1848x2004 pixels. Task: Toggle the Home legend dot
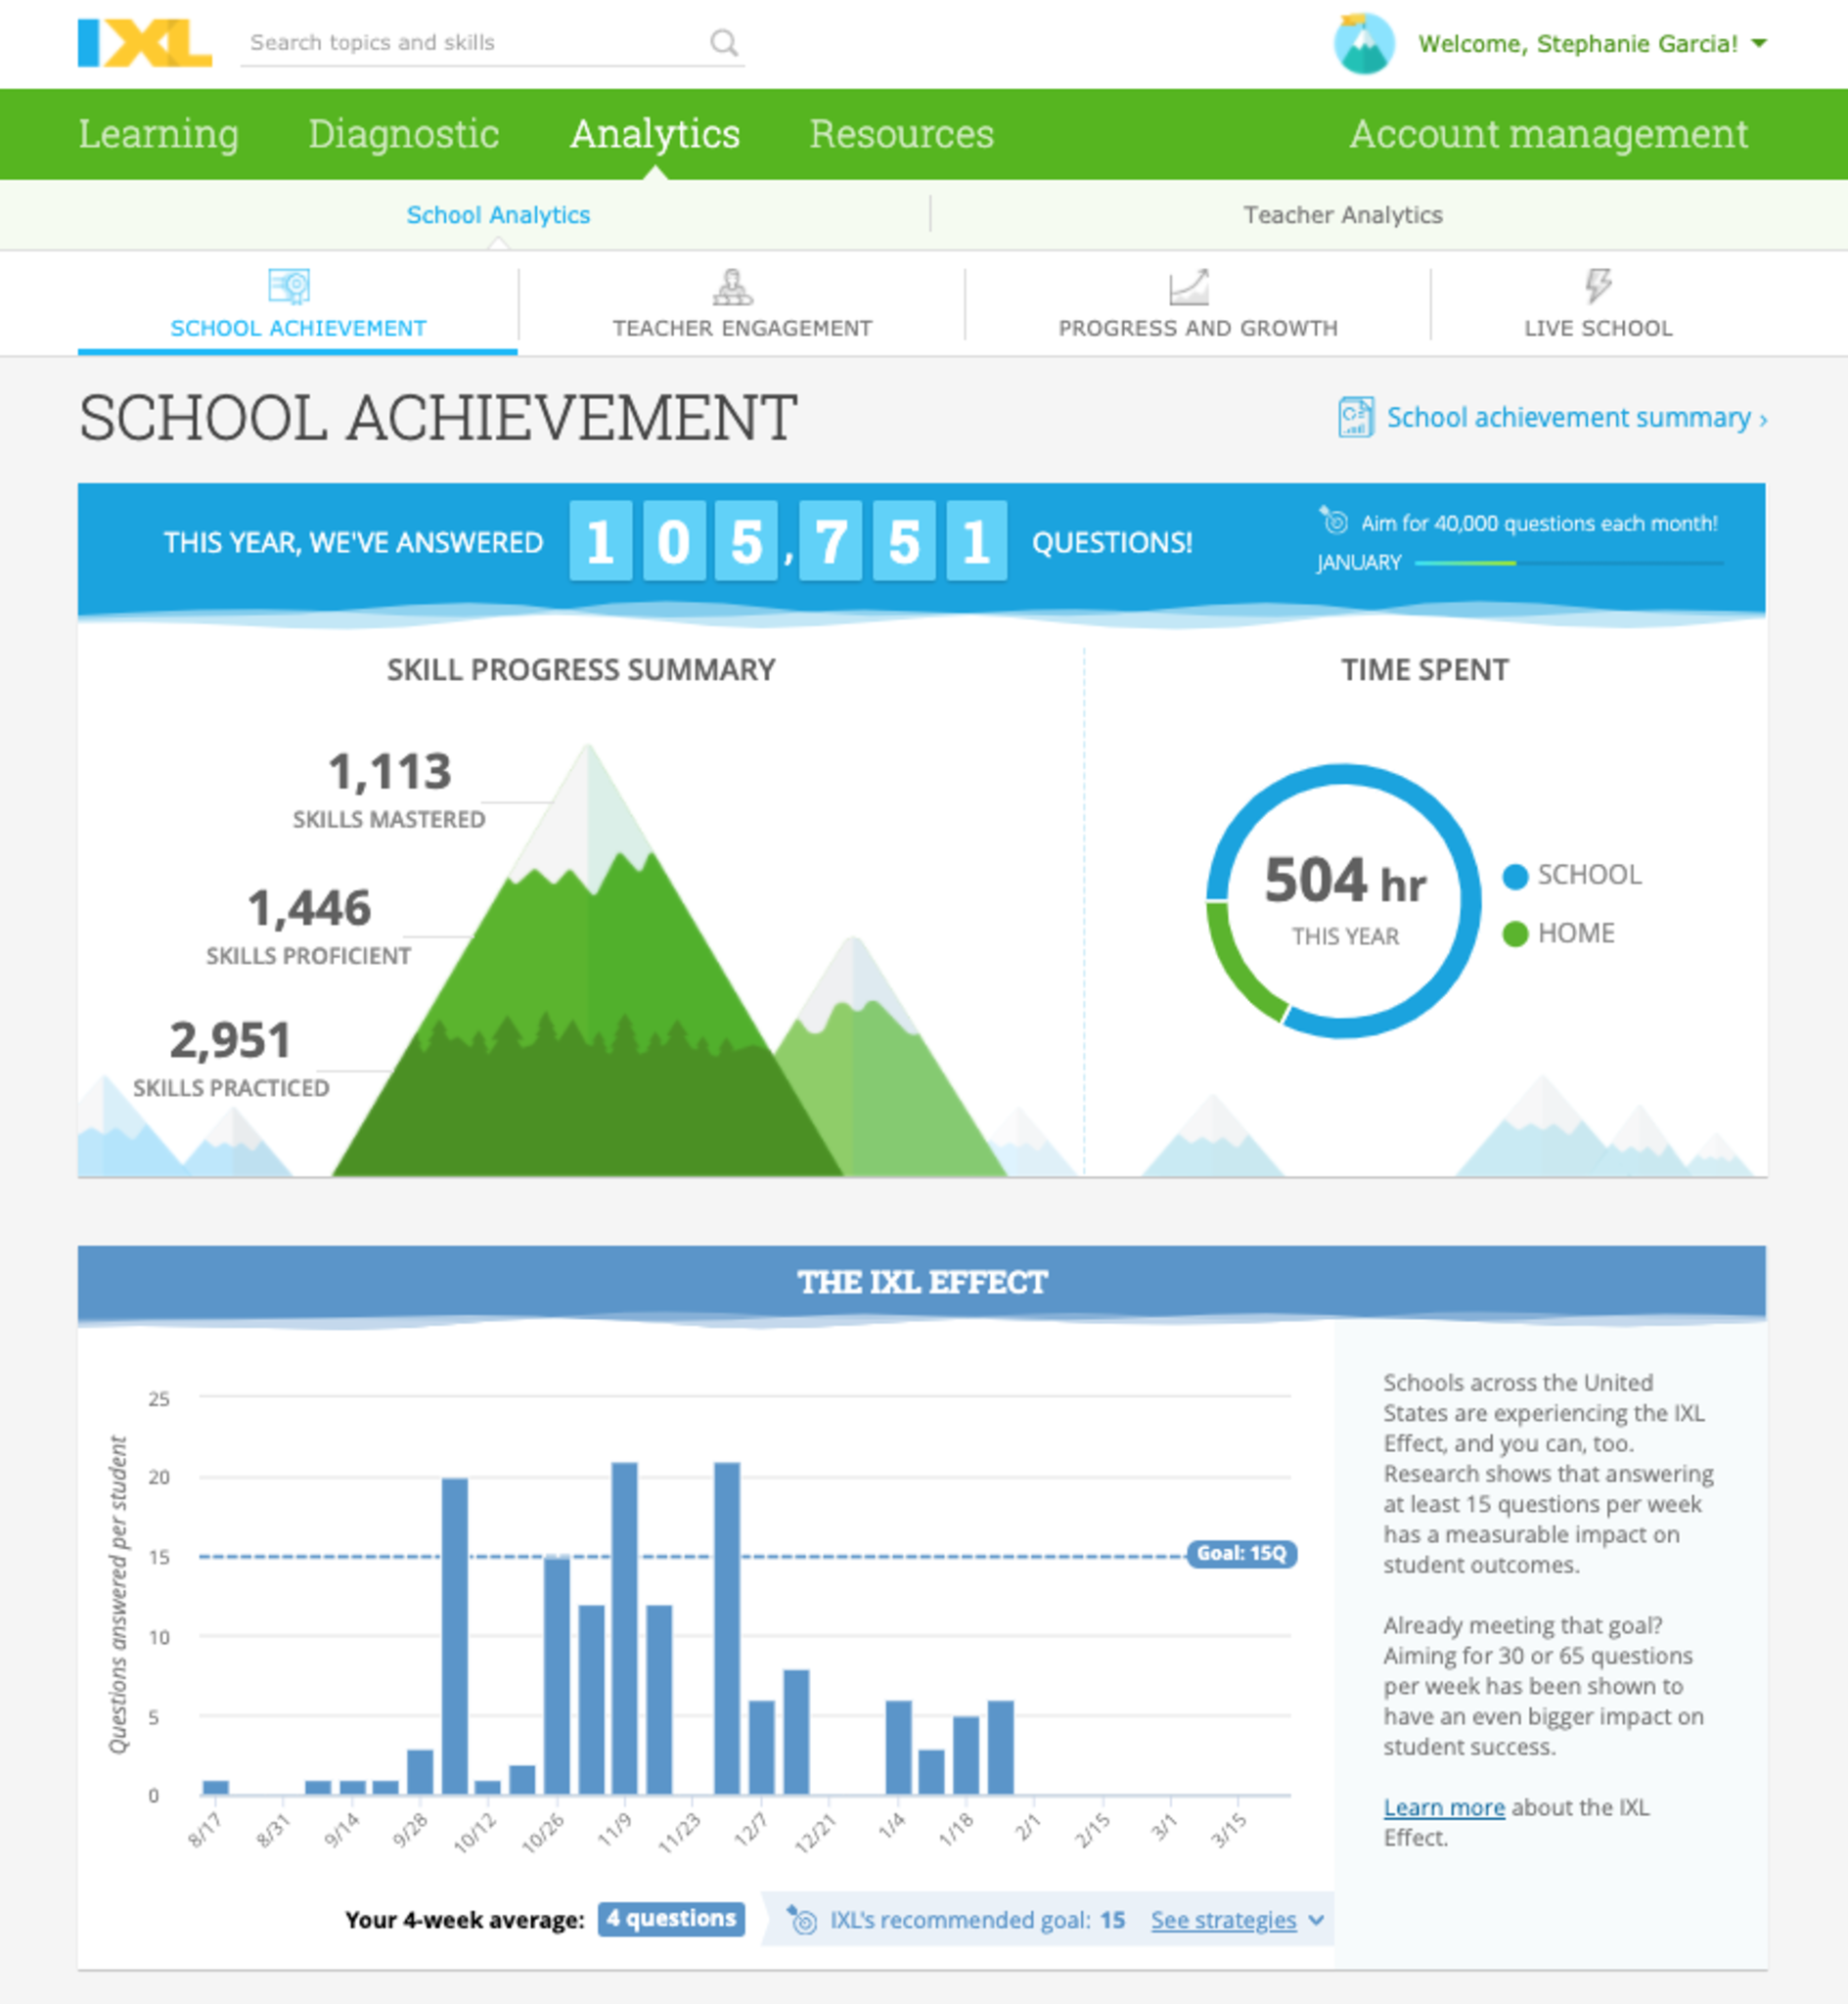coord(1515,934)
